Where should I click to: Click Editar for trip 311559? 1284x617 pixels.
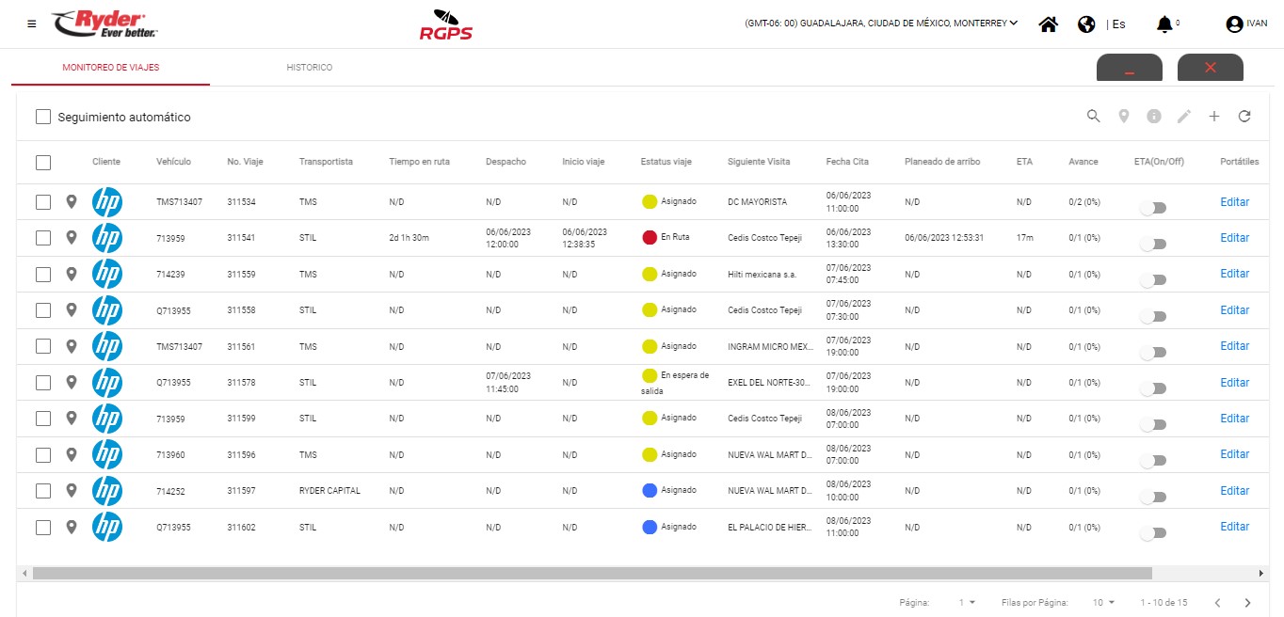tap(1234, 274)
